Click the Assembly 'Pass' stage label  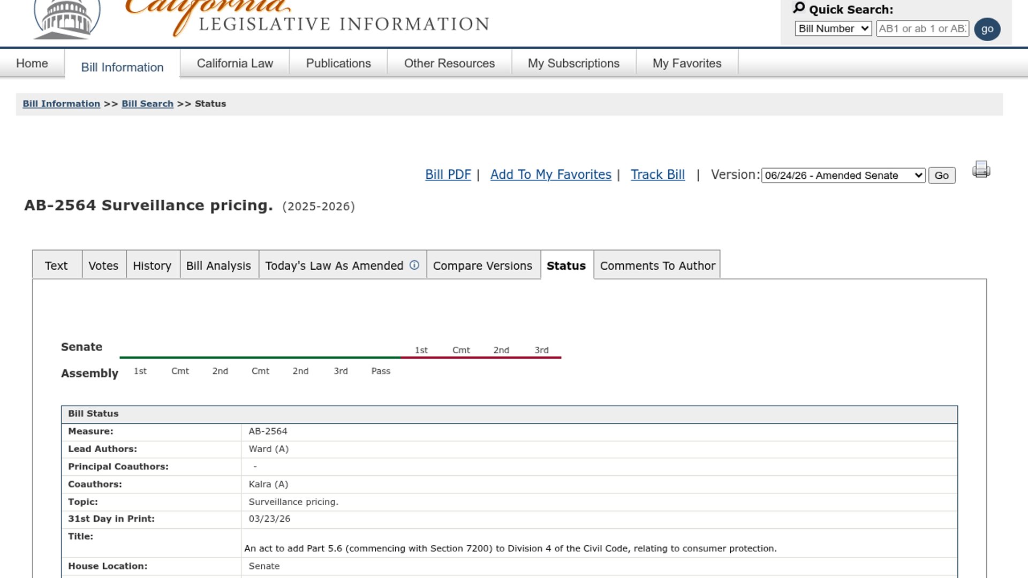point(381,371)
